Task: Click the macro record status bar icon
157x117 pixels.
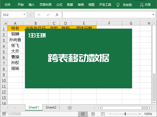Action: [x=4, y=114]
